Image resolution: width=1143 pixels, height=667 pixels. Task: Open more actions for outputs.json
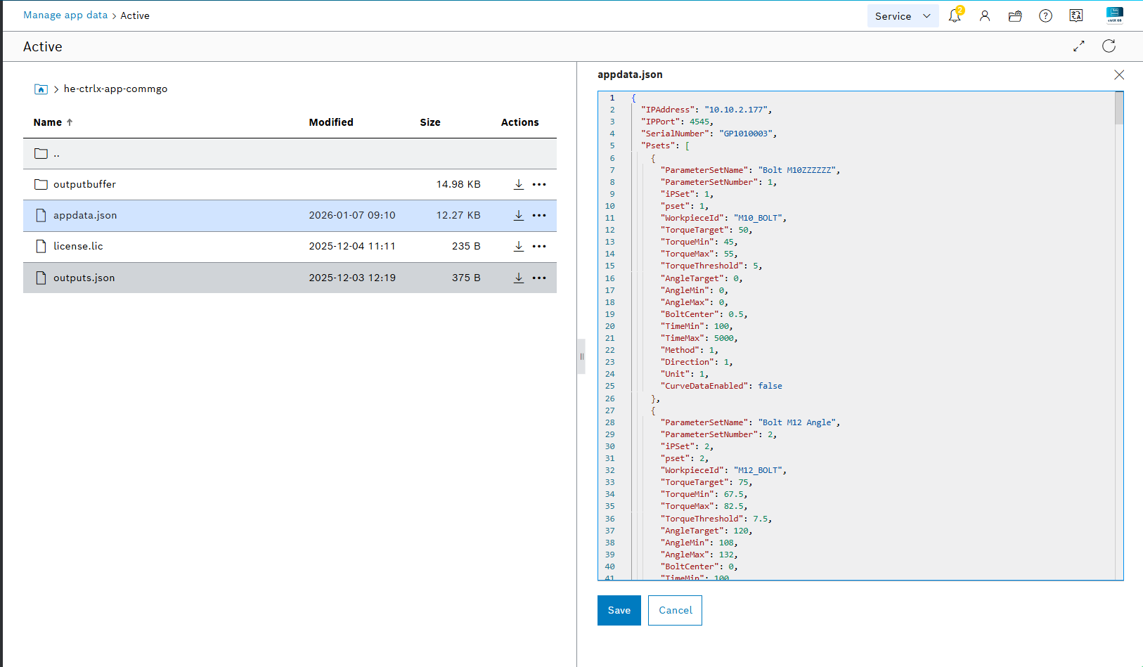click(539, 278)
